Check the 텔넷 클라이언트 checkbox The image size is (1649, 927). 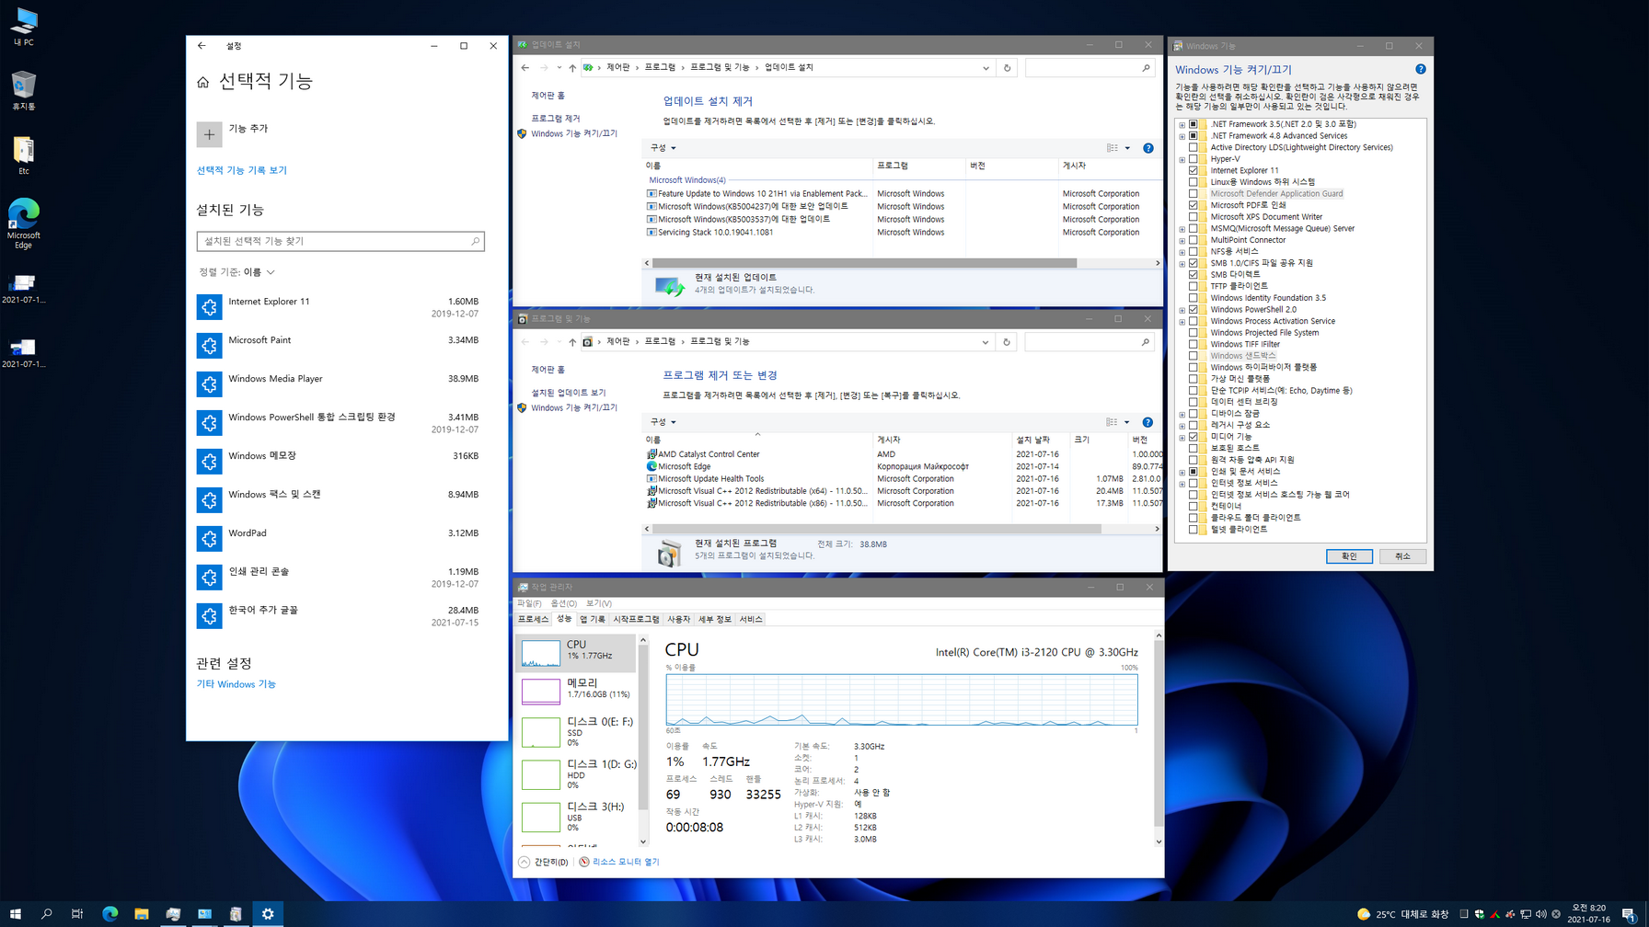point(1194,530)
